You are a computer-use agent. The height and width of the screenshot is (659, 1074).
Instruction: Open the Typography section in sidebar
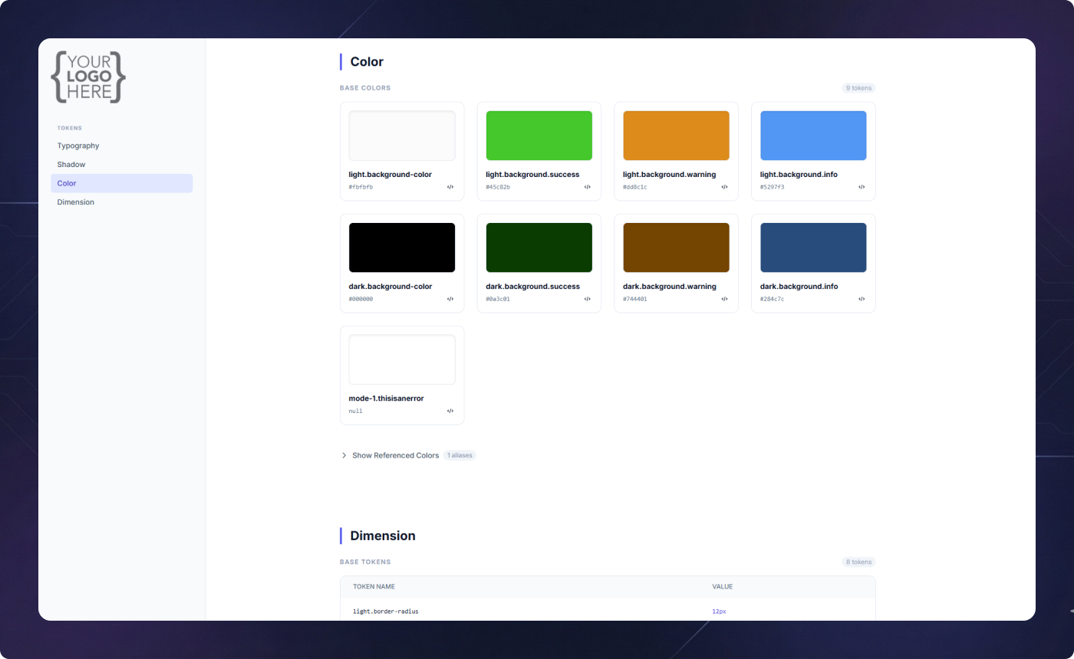[x=78, y=146]
